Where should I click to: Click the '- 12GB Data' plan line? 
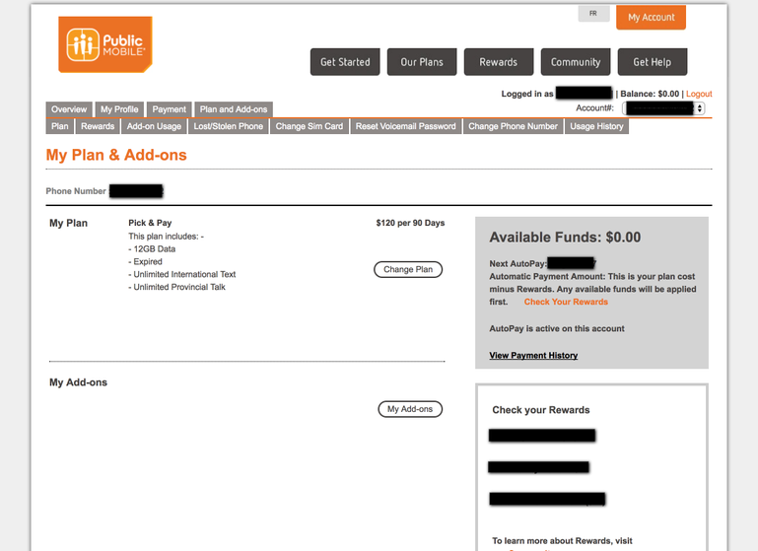point(152,249)
